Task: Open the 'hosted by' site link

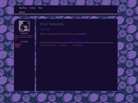Action: click(x=86, y=45)
